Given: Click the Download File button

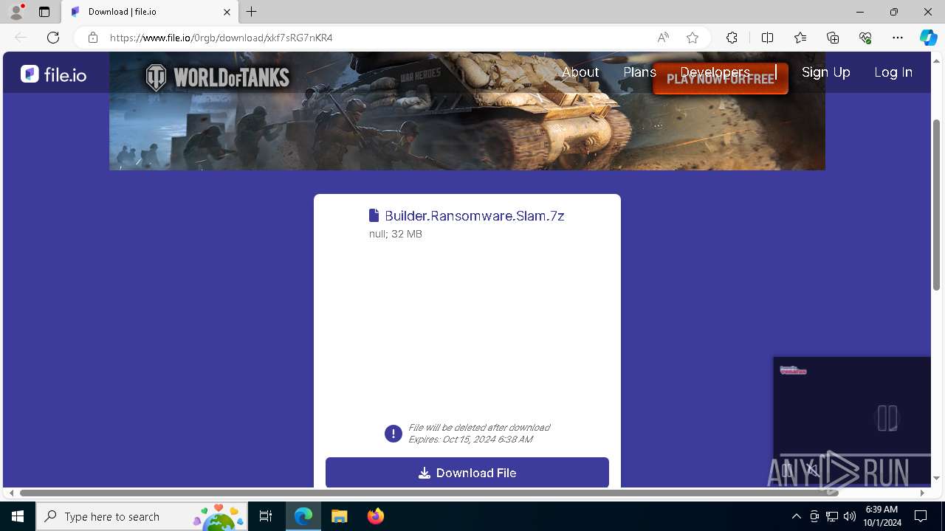Looking at the screenshot, I should 467,473.
